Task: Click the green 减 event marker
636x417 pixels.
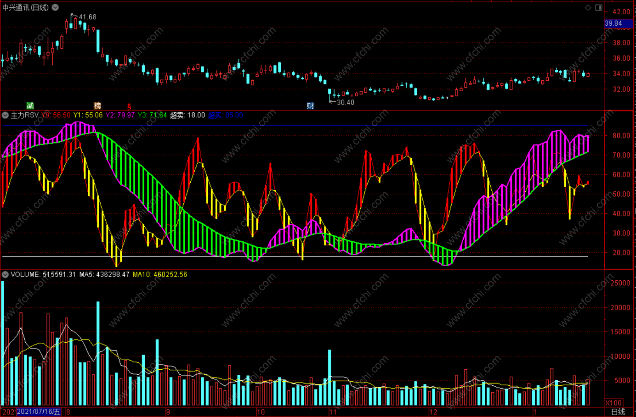Action: 30,106
